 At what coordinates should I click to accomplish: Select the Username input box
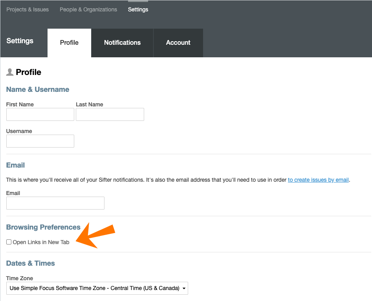[x=40, y=141]
